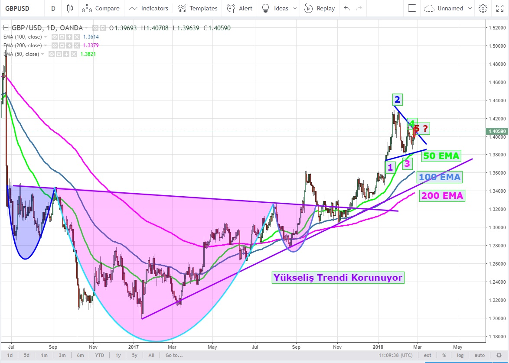Click the undo arrow
The width and height of the screenshot is (509, 363).
click(346, 8)
